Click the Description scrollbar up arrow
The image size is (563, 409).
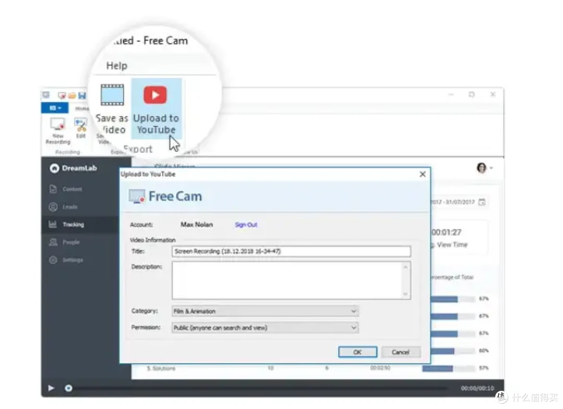[406, 267]
